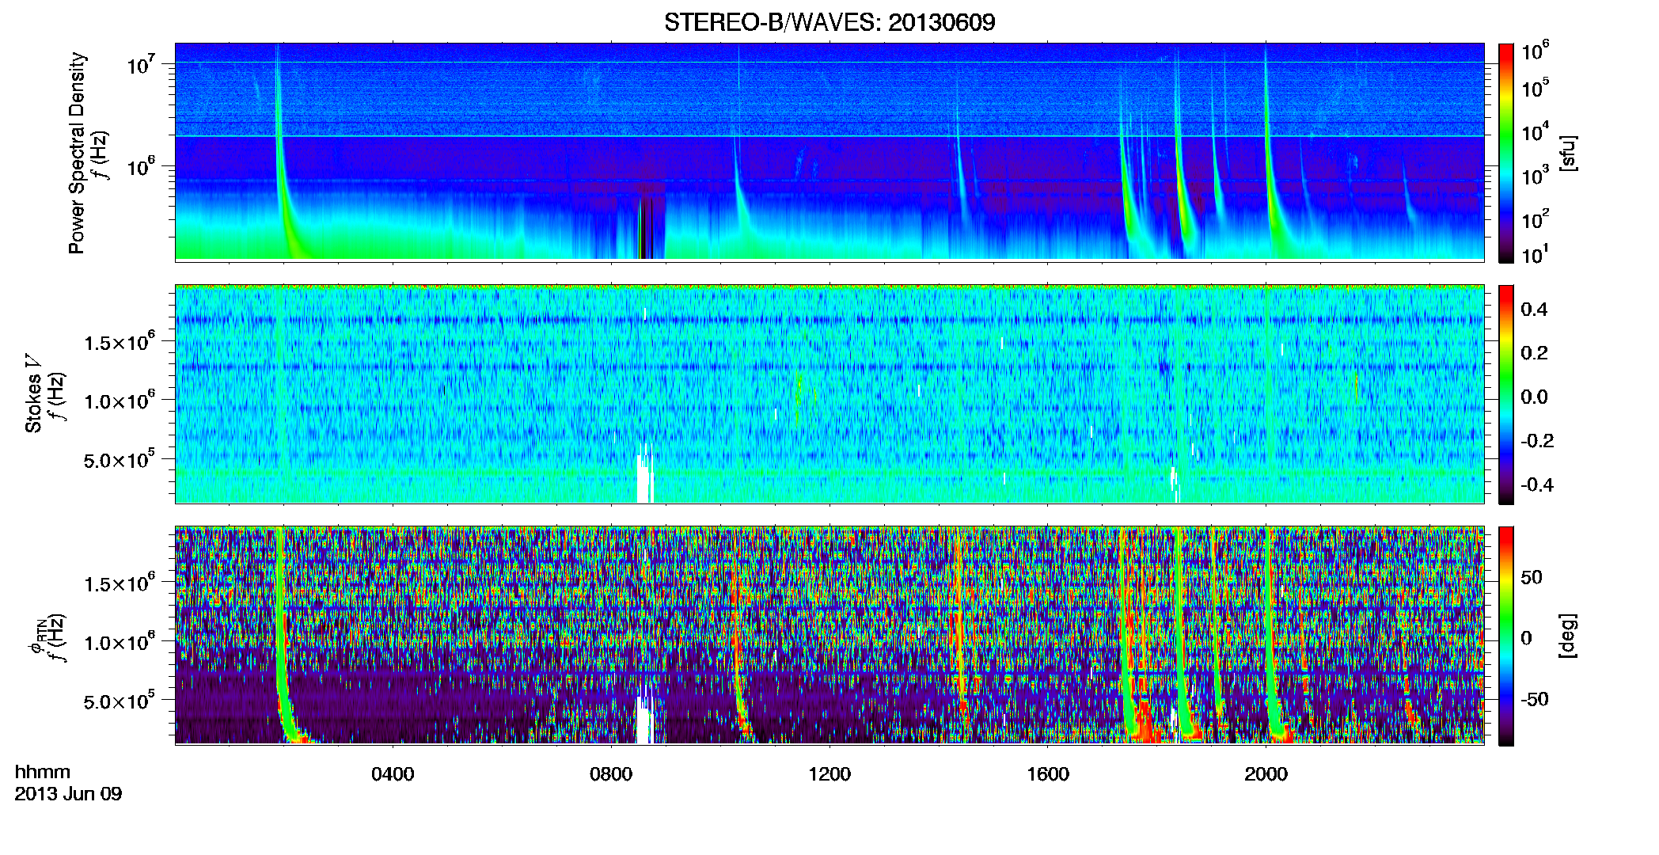This screenshot has height=855, width=1659.
Task: Click the 1.5×10^6 tick on the Stokes V panel
Action: [120, 341]
